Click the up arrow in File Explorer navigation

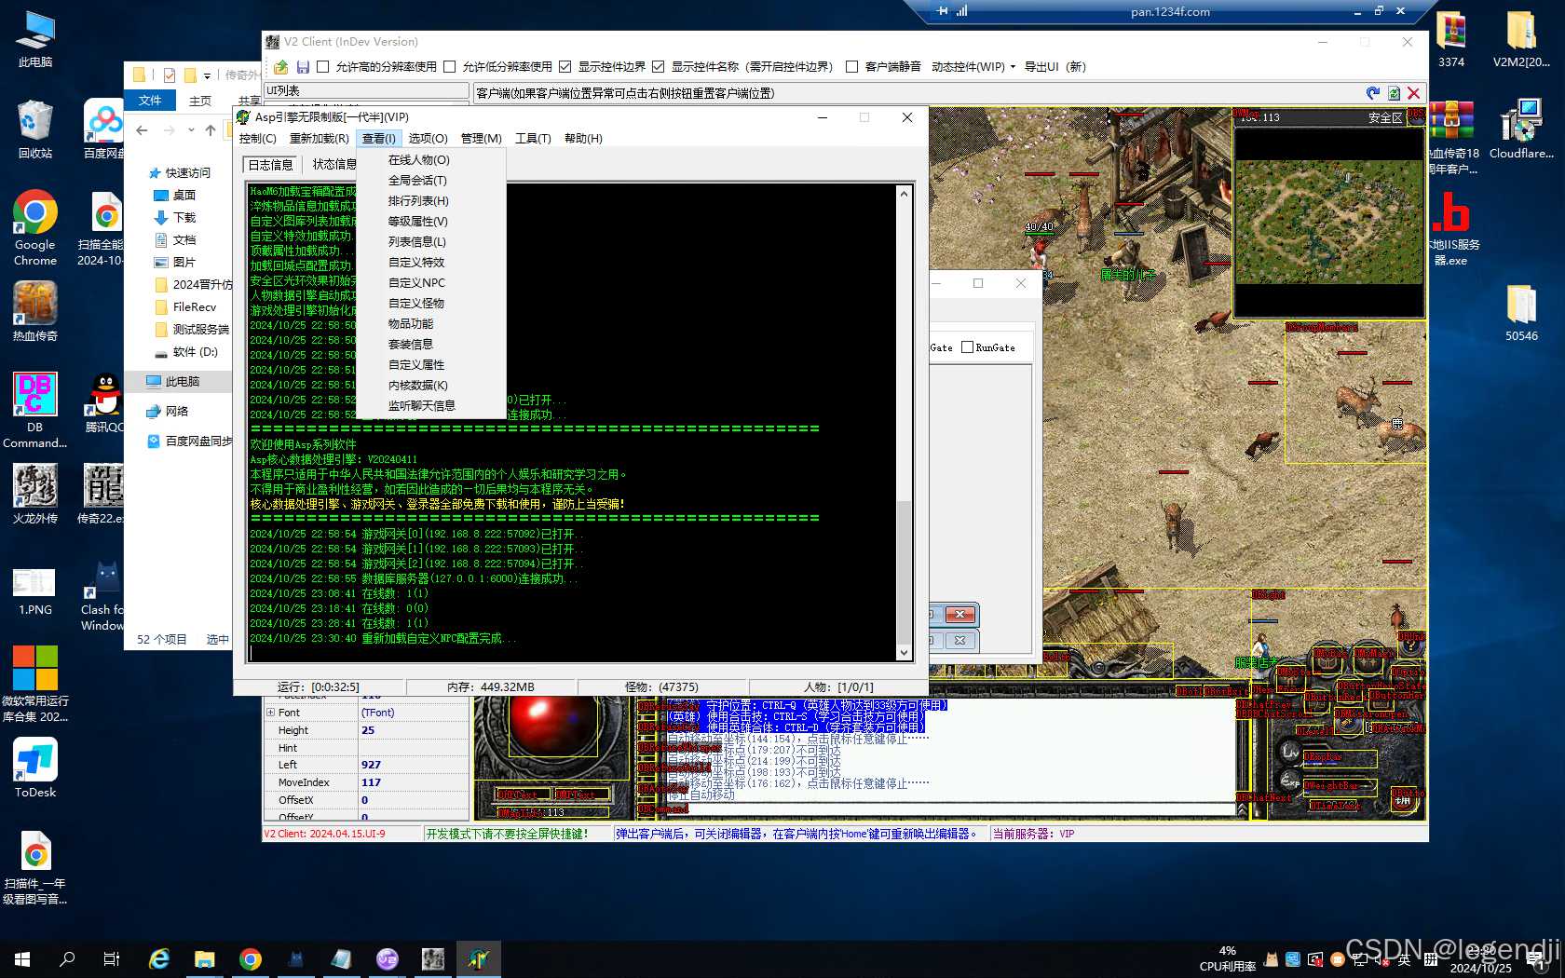click(211, 130)
